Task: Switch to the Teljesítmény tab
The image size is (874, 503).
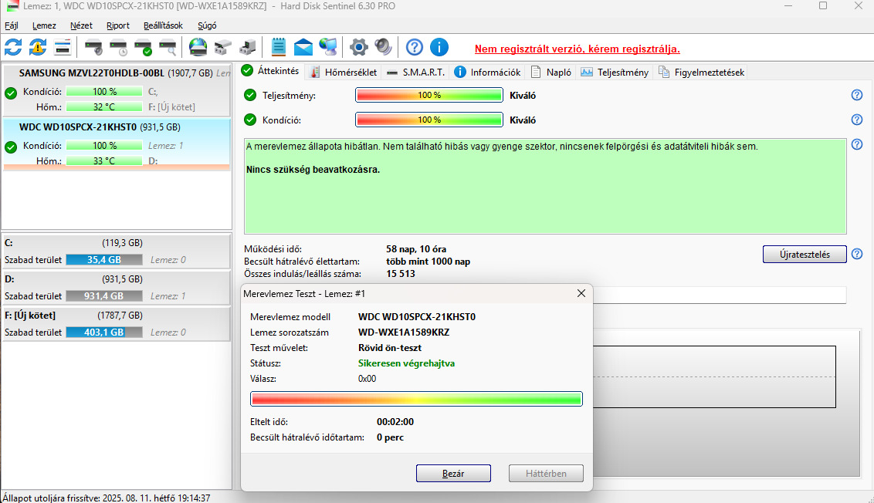Action: [x=615, y=73]
